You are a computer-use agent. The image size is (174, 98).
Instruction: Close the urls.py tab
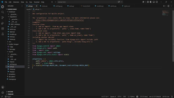[x=37, y=6]
